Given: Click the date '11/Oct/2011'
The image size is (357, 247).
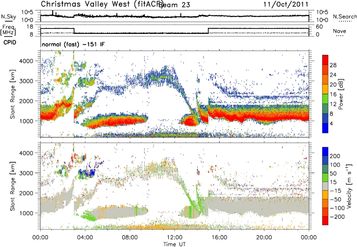Looking at the screenshot, I should click(x=286, y=4).
